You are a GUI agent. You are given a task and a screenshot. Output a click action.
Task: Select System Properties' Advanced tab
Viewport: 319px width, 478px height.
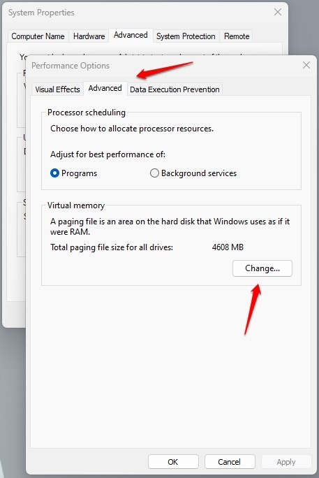[x=131, y=35]
